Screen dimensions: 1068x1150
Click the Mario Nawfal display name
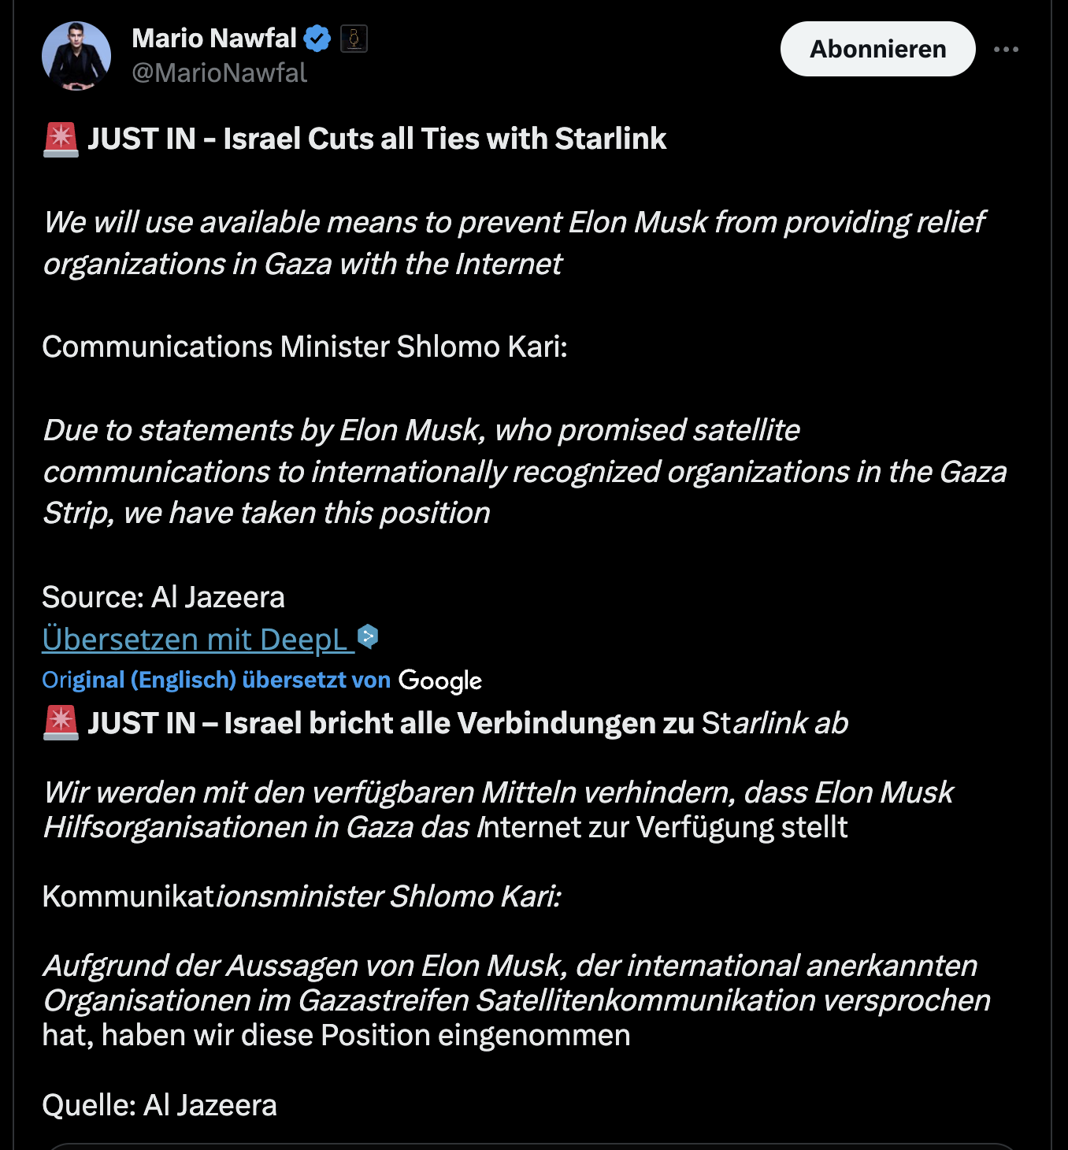[x=213, y=38]
